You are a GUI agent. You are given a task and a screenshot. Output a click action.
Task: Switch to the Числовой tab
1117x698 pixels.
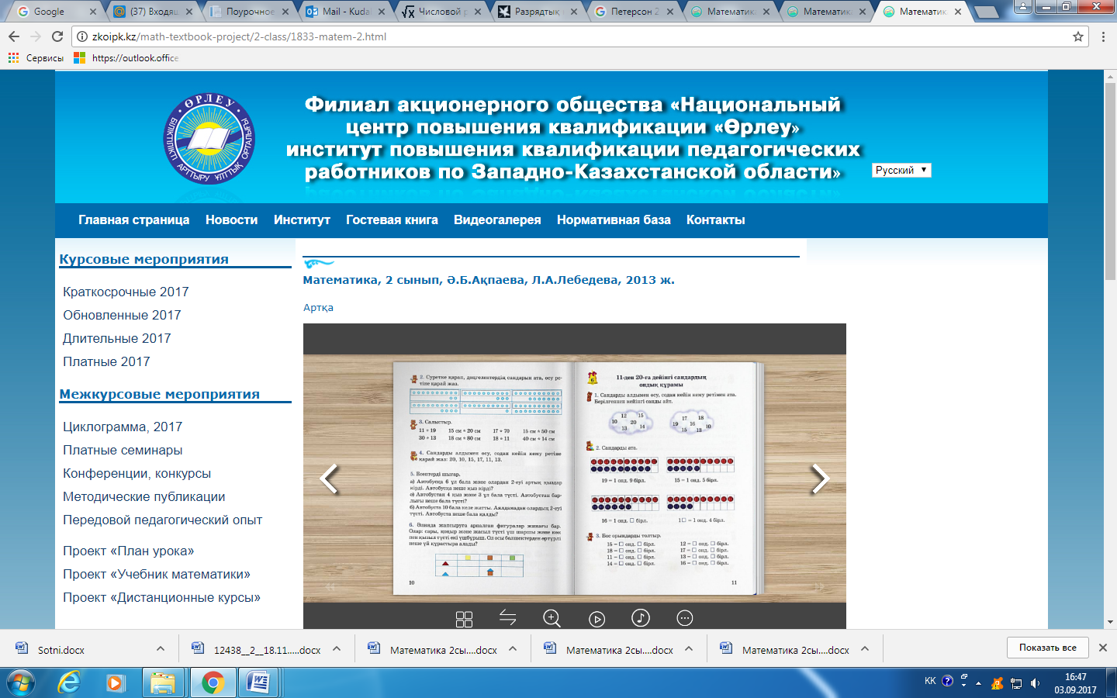tap(441, 12)
